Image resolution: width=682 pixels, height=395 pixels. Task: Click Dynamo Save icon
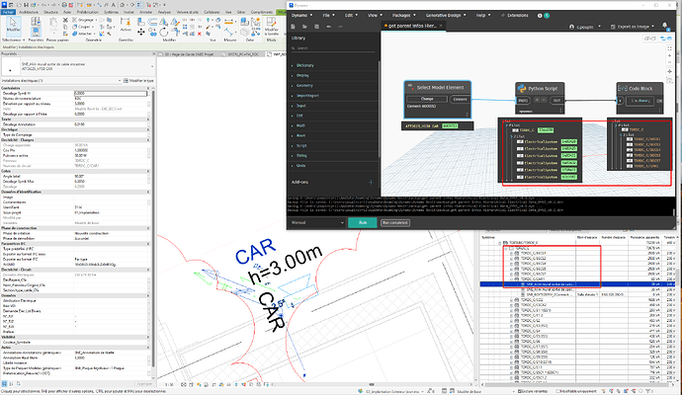click(316, 27)
